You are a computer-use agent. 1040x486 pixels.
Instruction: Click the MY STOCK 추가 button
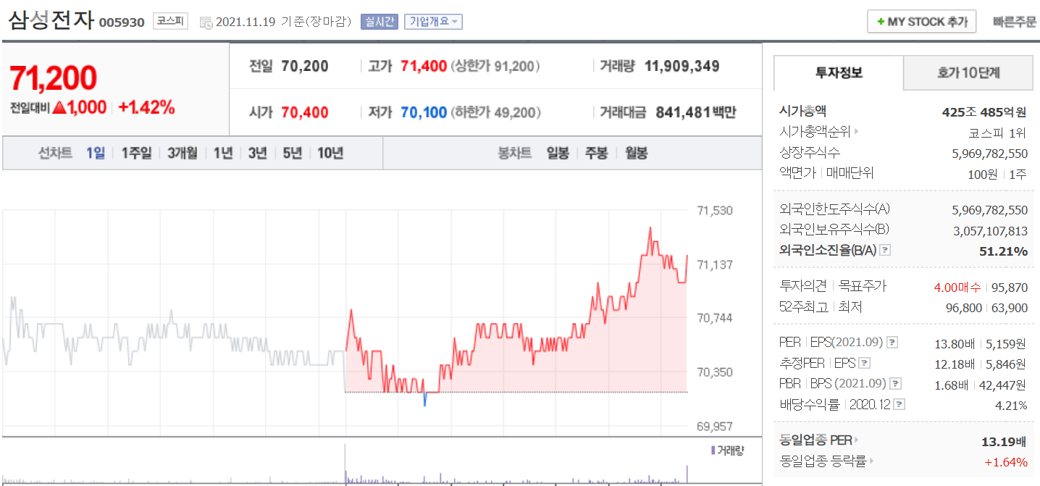coord(922,22)
